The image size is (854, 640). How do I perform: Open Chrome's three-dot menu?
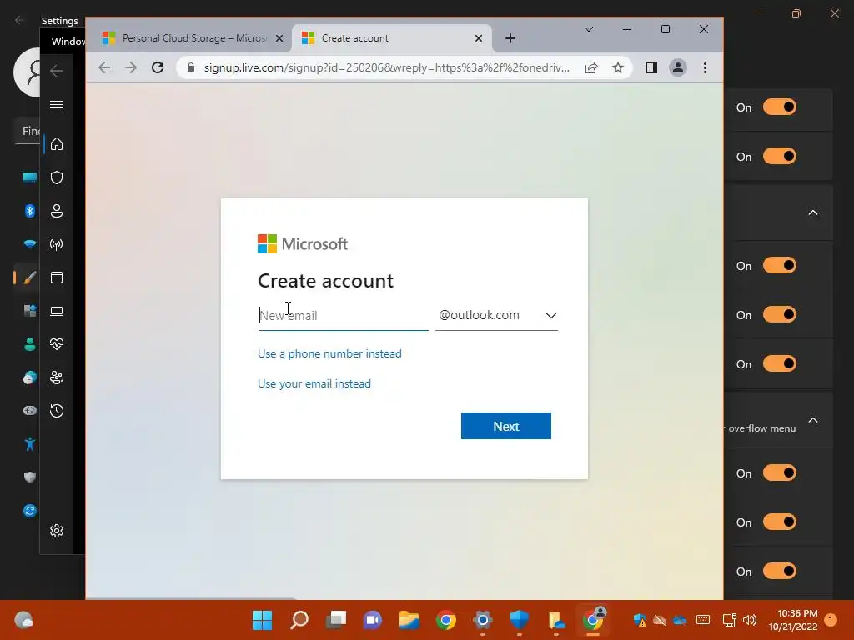tap(705, 67)
